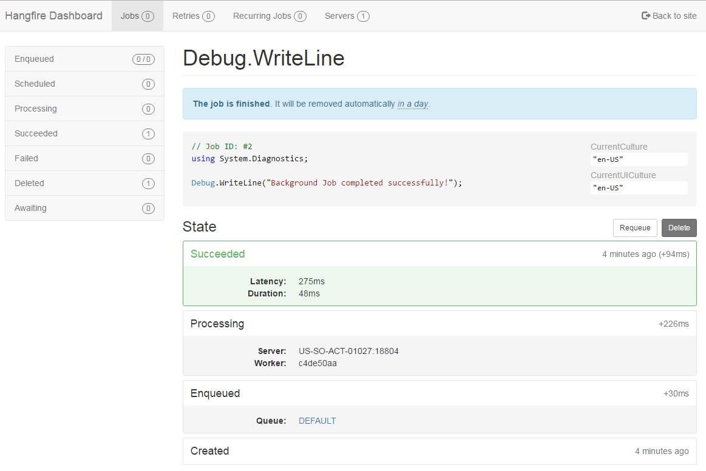
Task: Click the Debug.WriteLine page heading
Action: [264, 58]
